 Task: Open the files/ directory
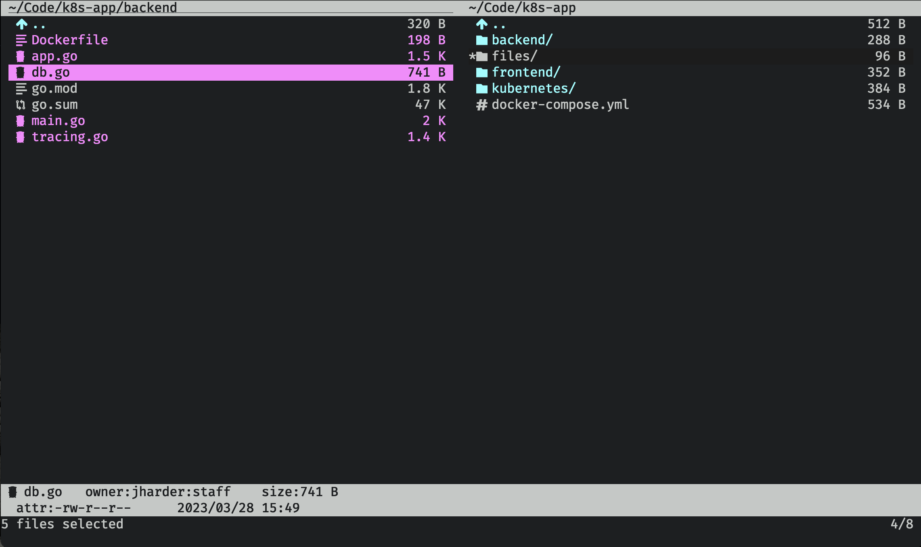point(515,56)
